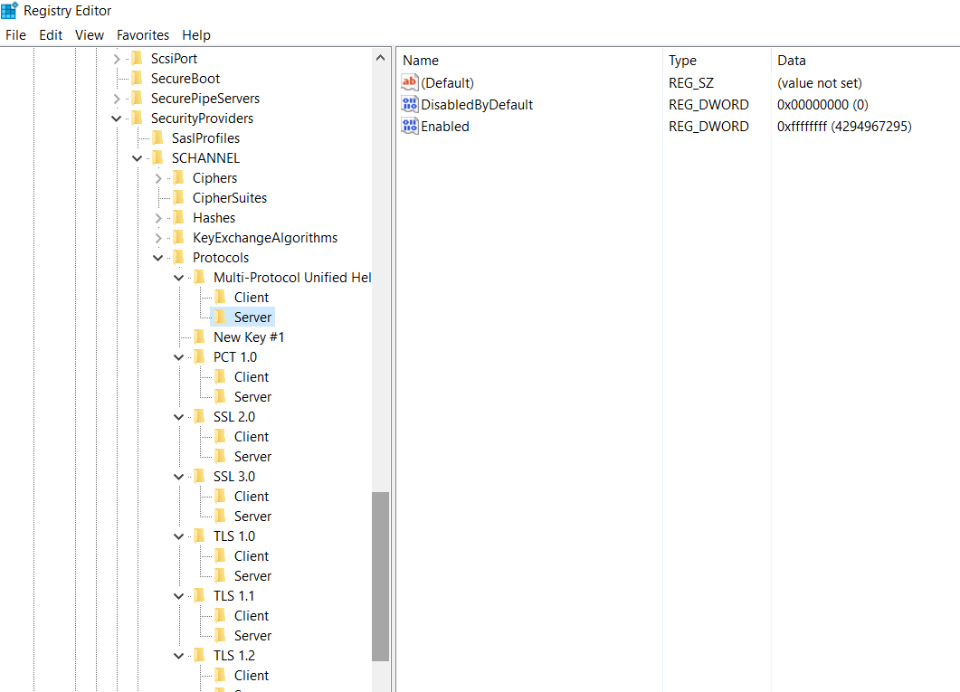Collapse the TLS 1.2 key

pos(179,655)
